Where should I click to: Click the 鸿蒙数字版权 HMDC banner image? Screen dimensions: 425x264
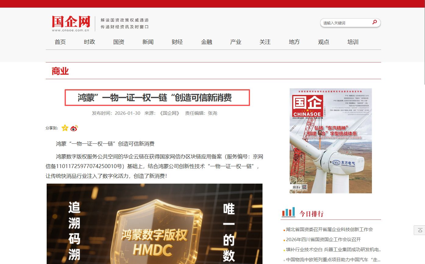coord(154,224)
